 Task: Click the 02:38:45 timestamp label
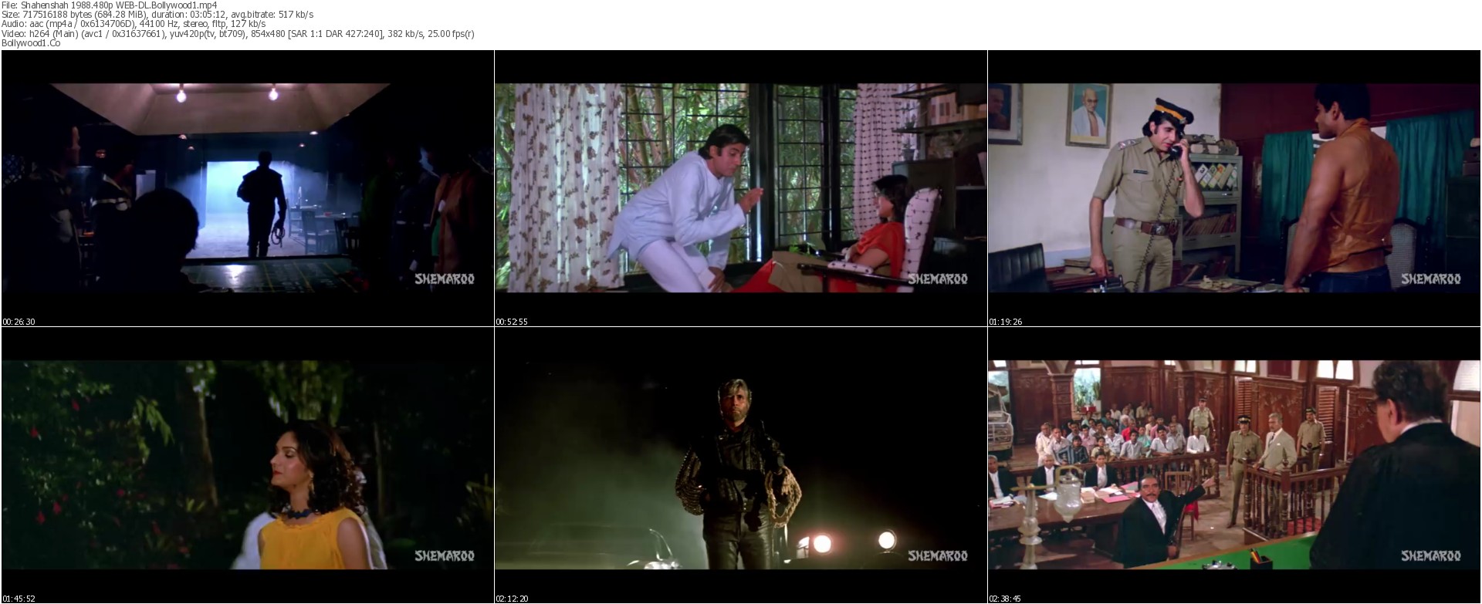[x=1006, y=599]
